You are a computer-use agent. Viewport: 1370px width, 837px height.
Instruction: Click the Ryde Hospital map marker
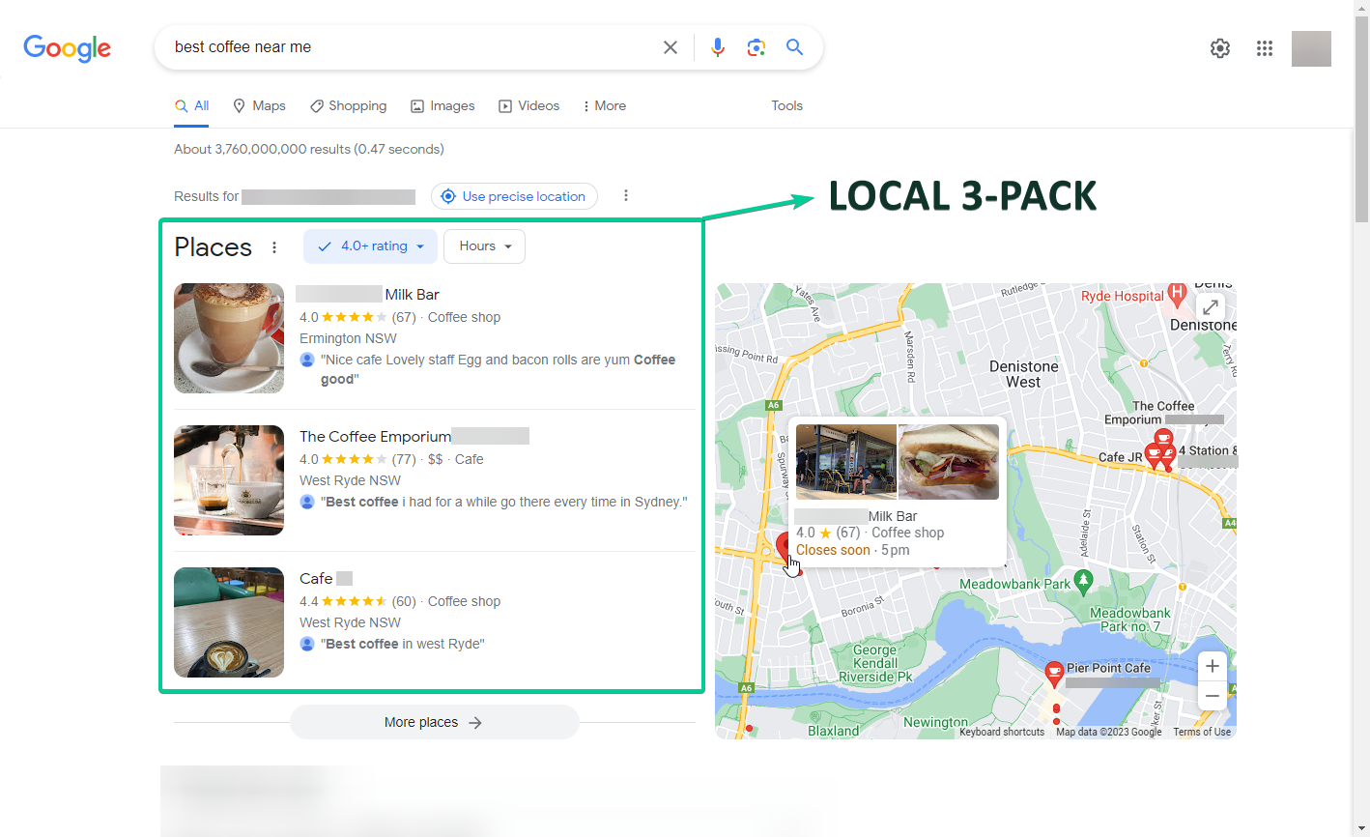pos(1177,293)
